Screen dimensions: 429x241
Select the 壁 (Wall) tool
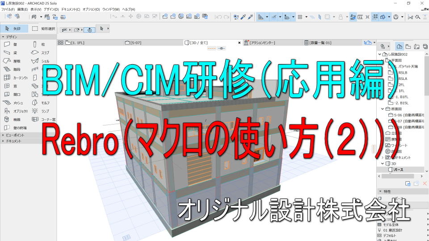point(14,45)
